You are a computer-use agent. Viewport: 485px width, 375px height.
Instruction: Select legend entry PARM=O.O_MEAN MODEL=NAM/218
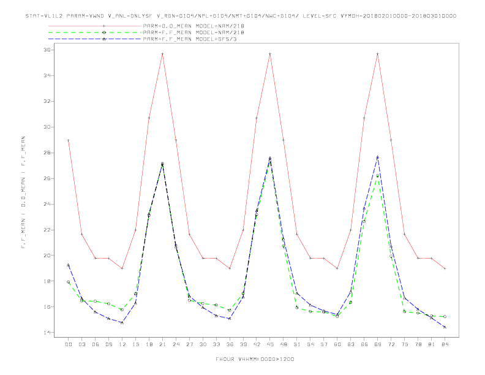point(194,26)
